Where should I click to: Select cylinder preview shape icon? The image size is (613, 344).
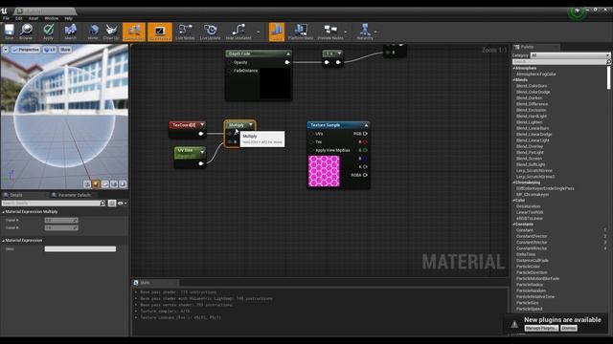click(87, 184)
